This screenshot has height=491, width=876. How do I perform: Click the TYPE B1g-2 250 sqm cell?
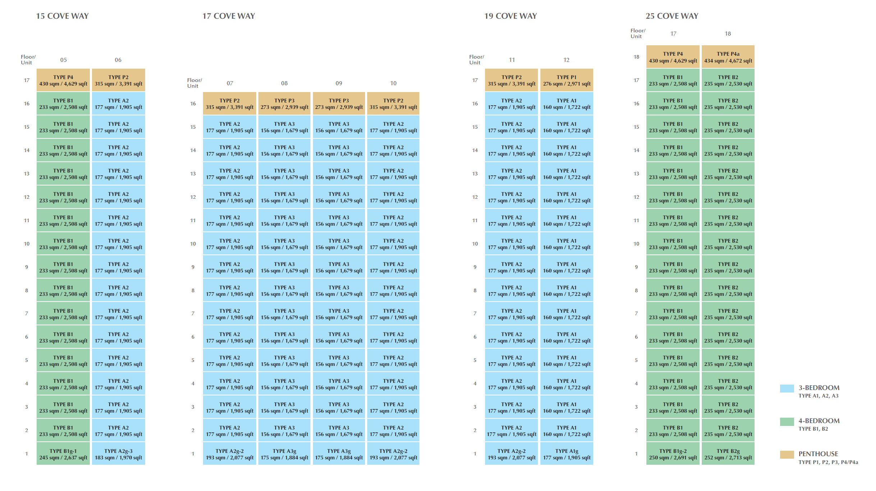(673, 454)
